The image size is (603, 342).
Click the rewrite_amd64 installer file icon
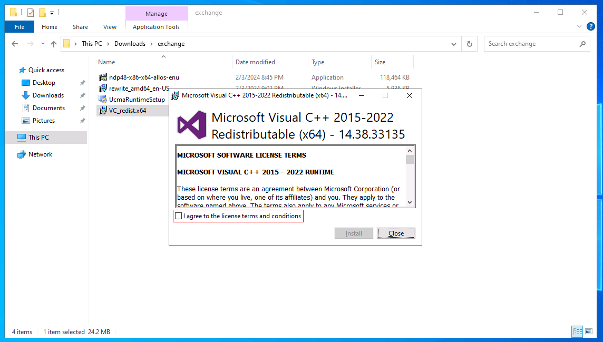[x=103, y=89]
